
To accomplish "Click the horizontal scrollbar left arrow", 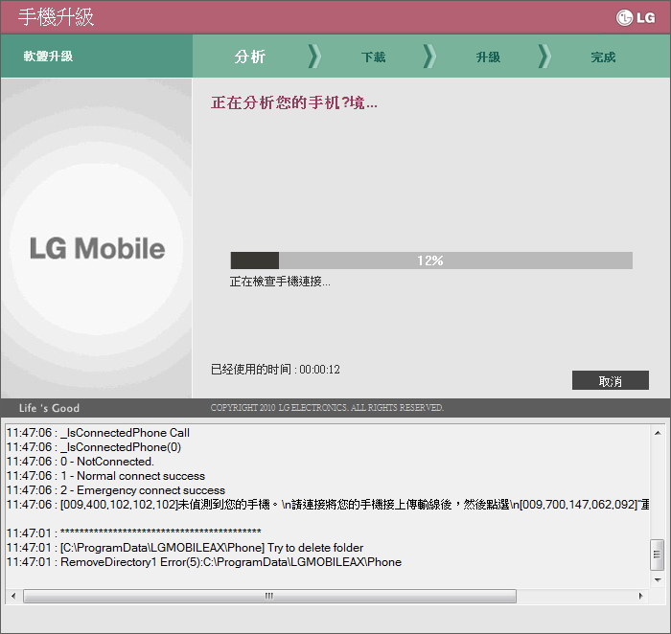I will 13,596.
